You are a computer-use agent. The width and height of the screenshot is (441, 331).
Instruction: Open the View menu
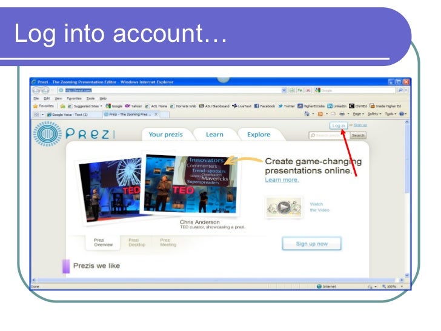coord(58,98)
